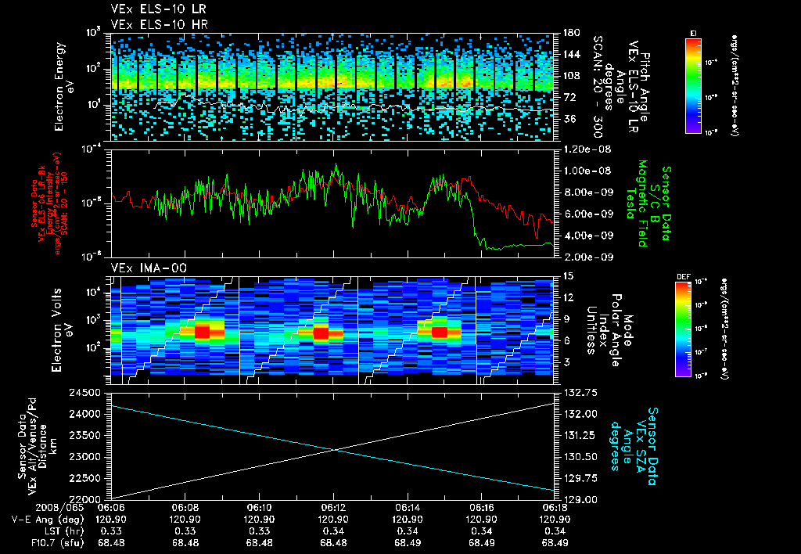
Task: Click the 130.50 SZA tick label
Action: click(x=580, y=458)
